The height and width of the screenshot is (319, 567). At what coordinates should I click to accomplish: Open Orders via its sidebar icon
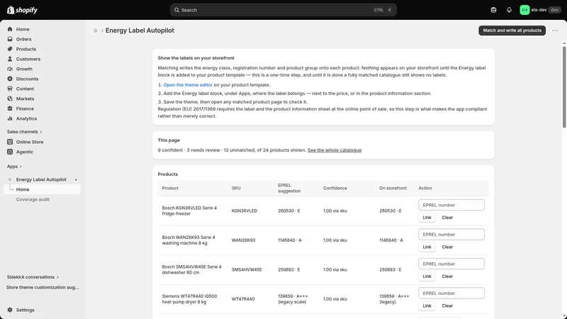coord(10,39)
